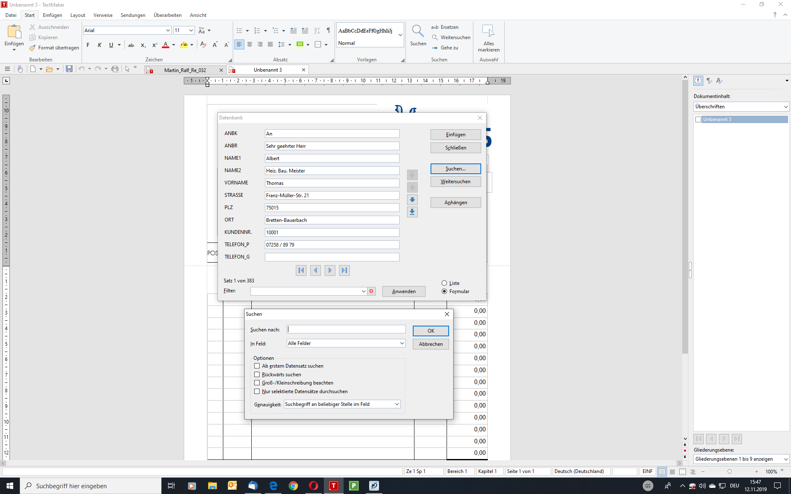This screenshot has width=791, height=494.
Task: Toggle italic K icon
Action: tap(99, 45)
